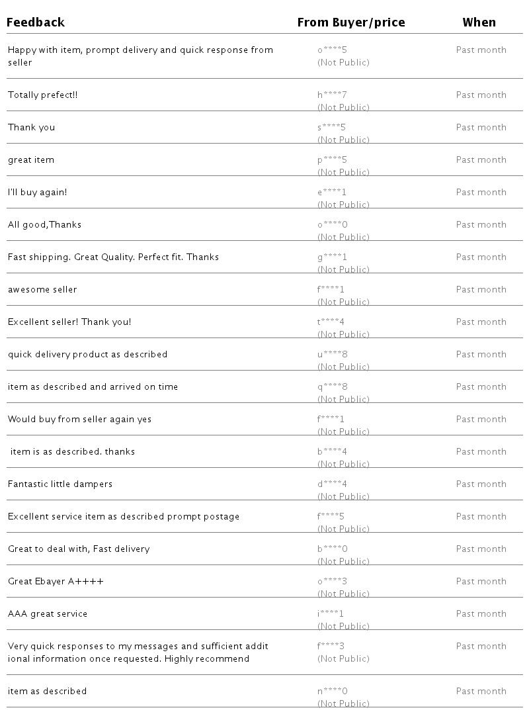Click buyer i****1's username
Viewport: 529px width, 720px height.
(331, 613)
